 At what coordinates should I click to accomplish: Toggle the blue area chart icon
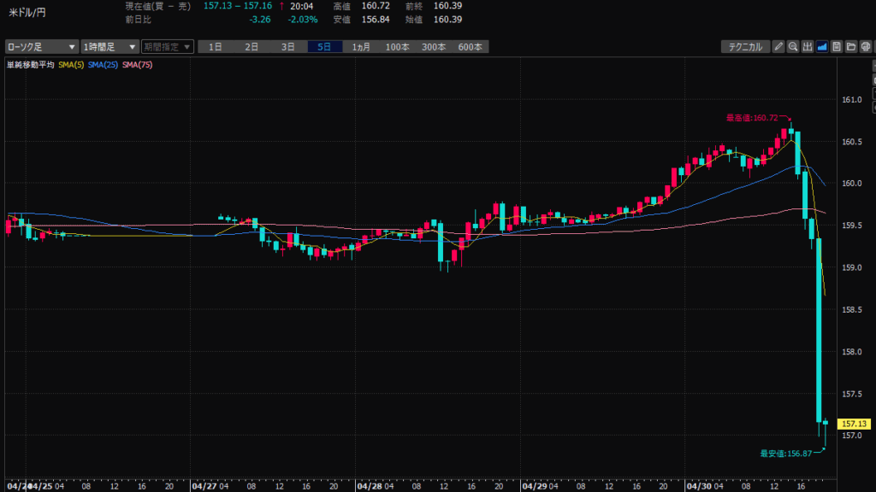click(822, 47)
